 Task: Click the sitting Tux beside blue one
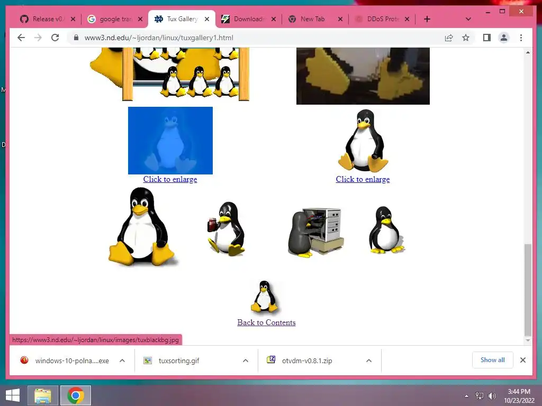tap(363, 141)
